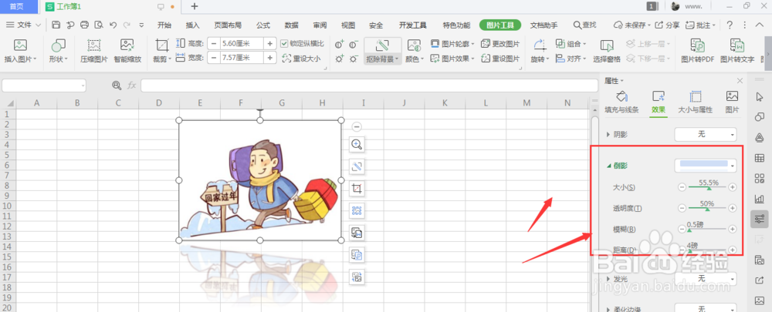Open the Fill & Line (填充与线条) panel tab
The width and height of the screenshot is (772, 312).
621,102
